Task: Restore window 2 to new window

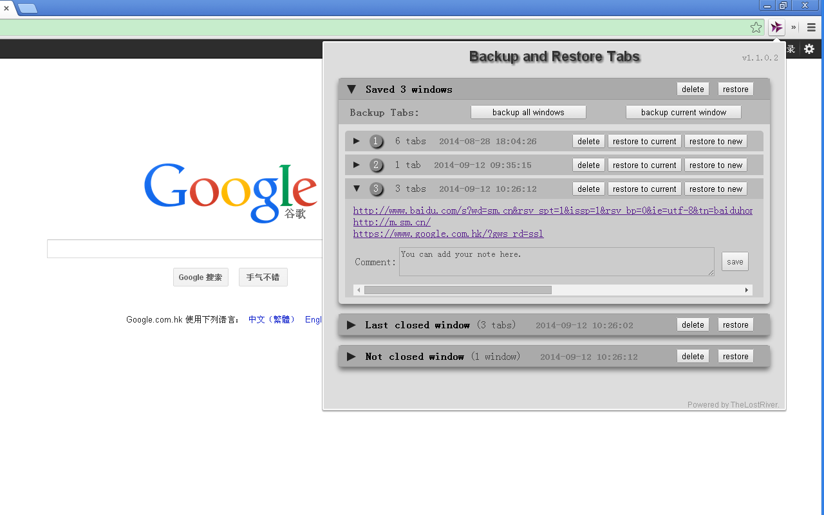Action: tap(716, 165)
